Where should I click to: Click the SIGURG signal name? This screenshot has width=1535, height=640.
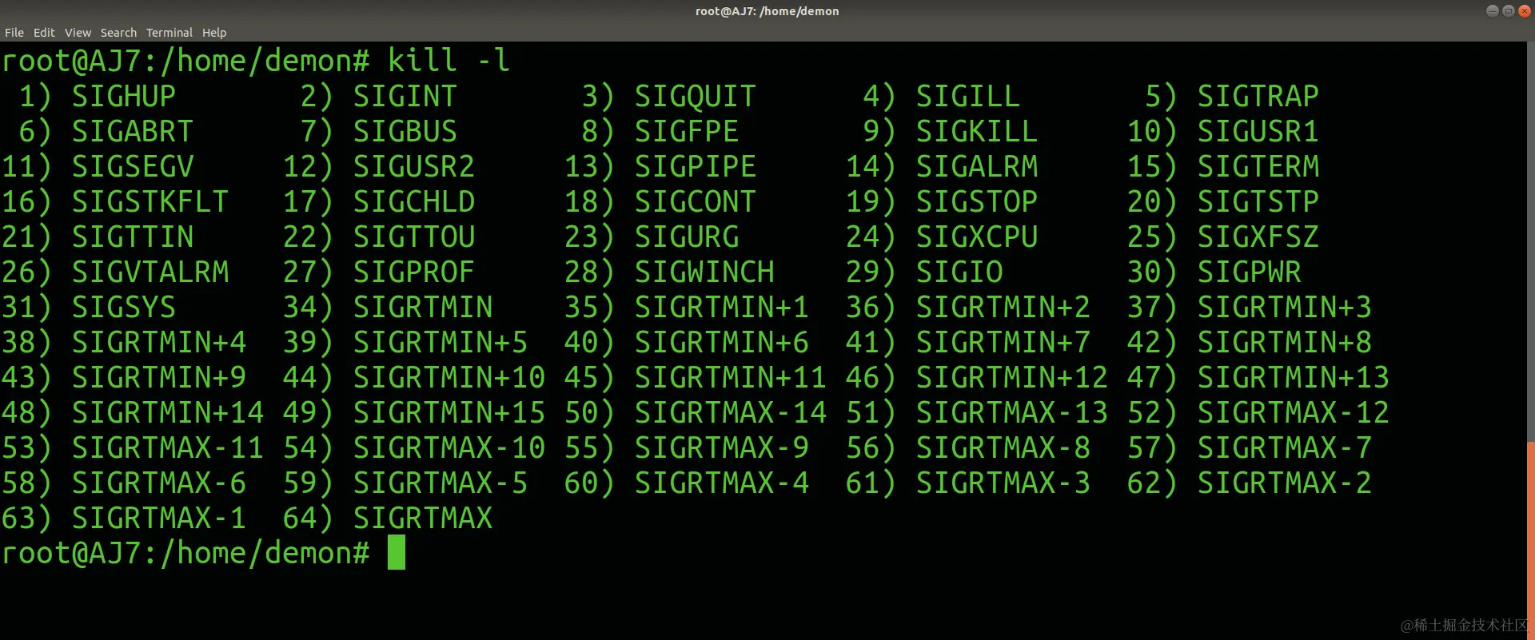pyautogui.click(x=686, y=237)
